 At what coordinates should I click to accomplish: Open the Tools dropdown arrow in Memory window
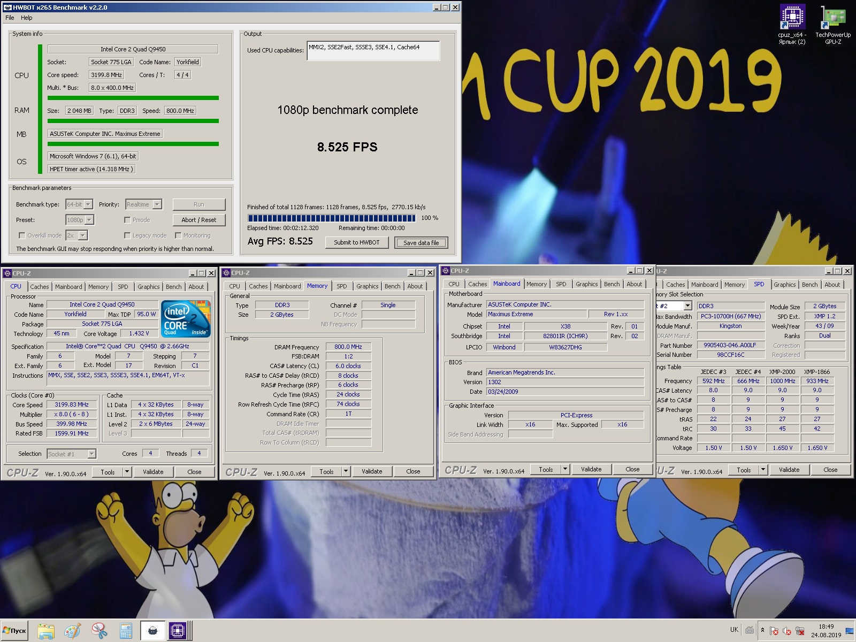(x=346, y=471)
